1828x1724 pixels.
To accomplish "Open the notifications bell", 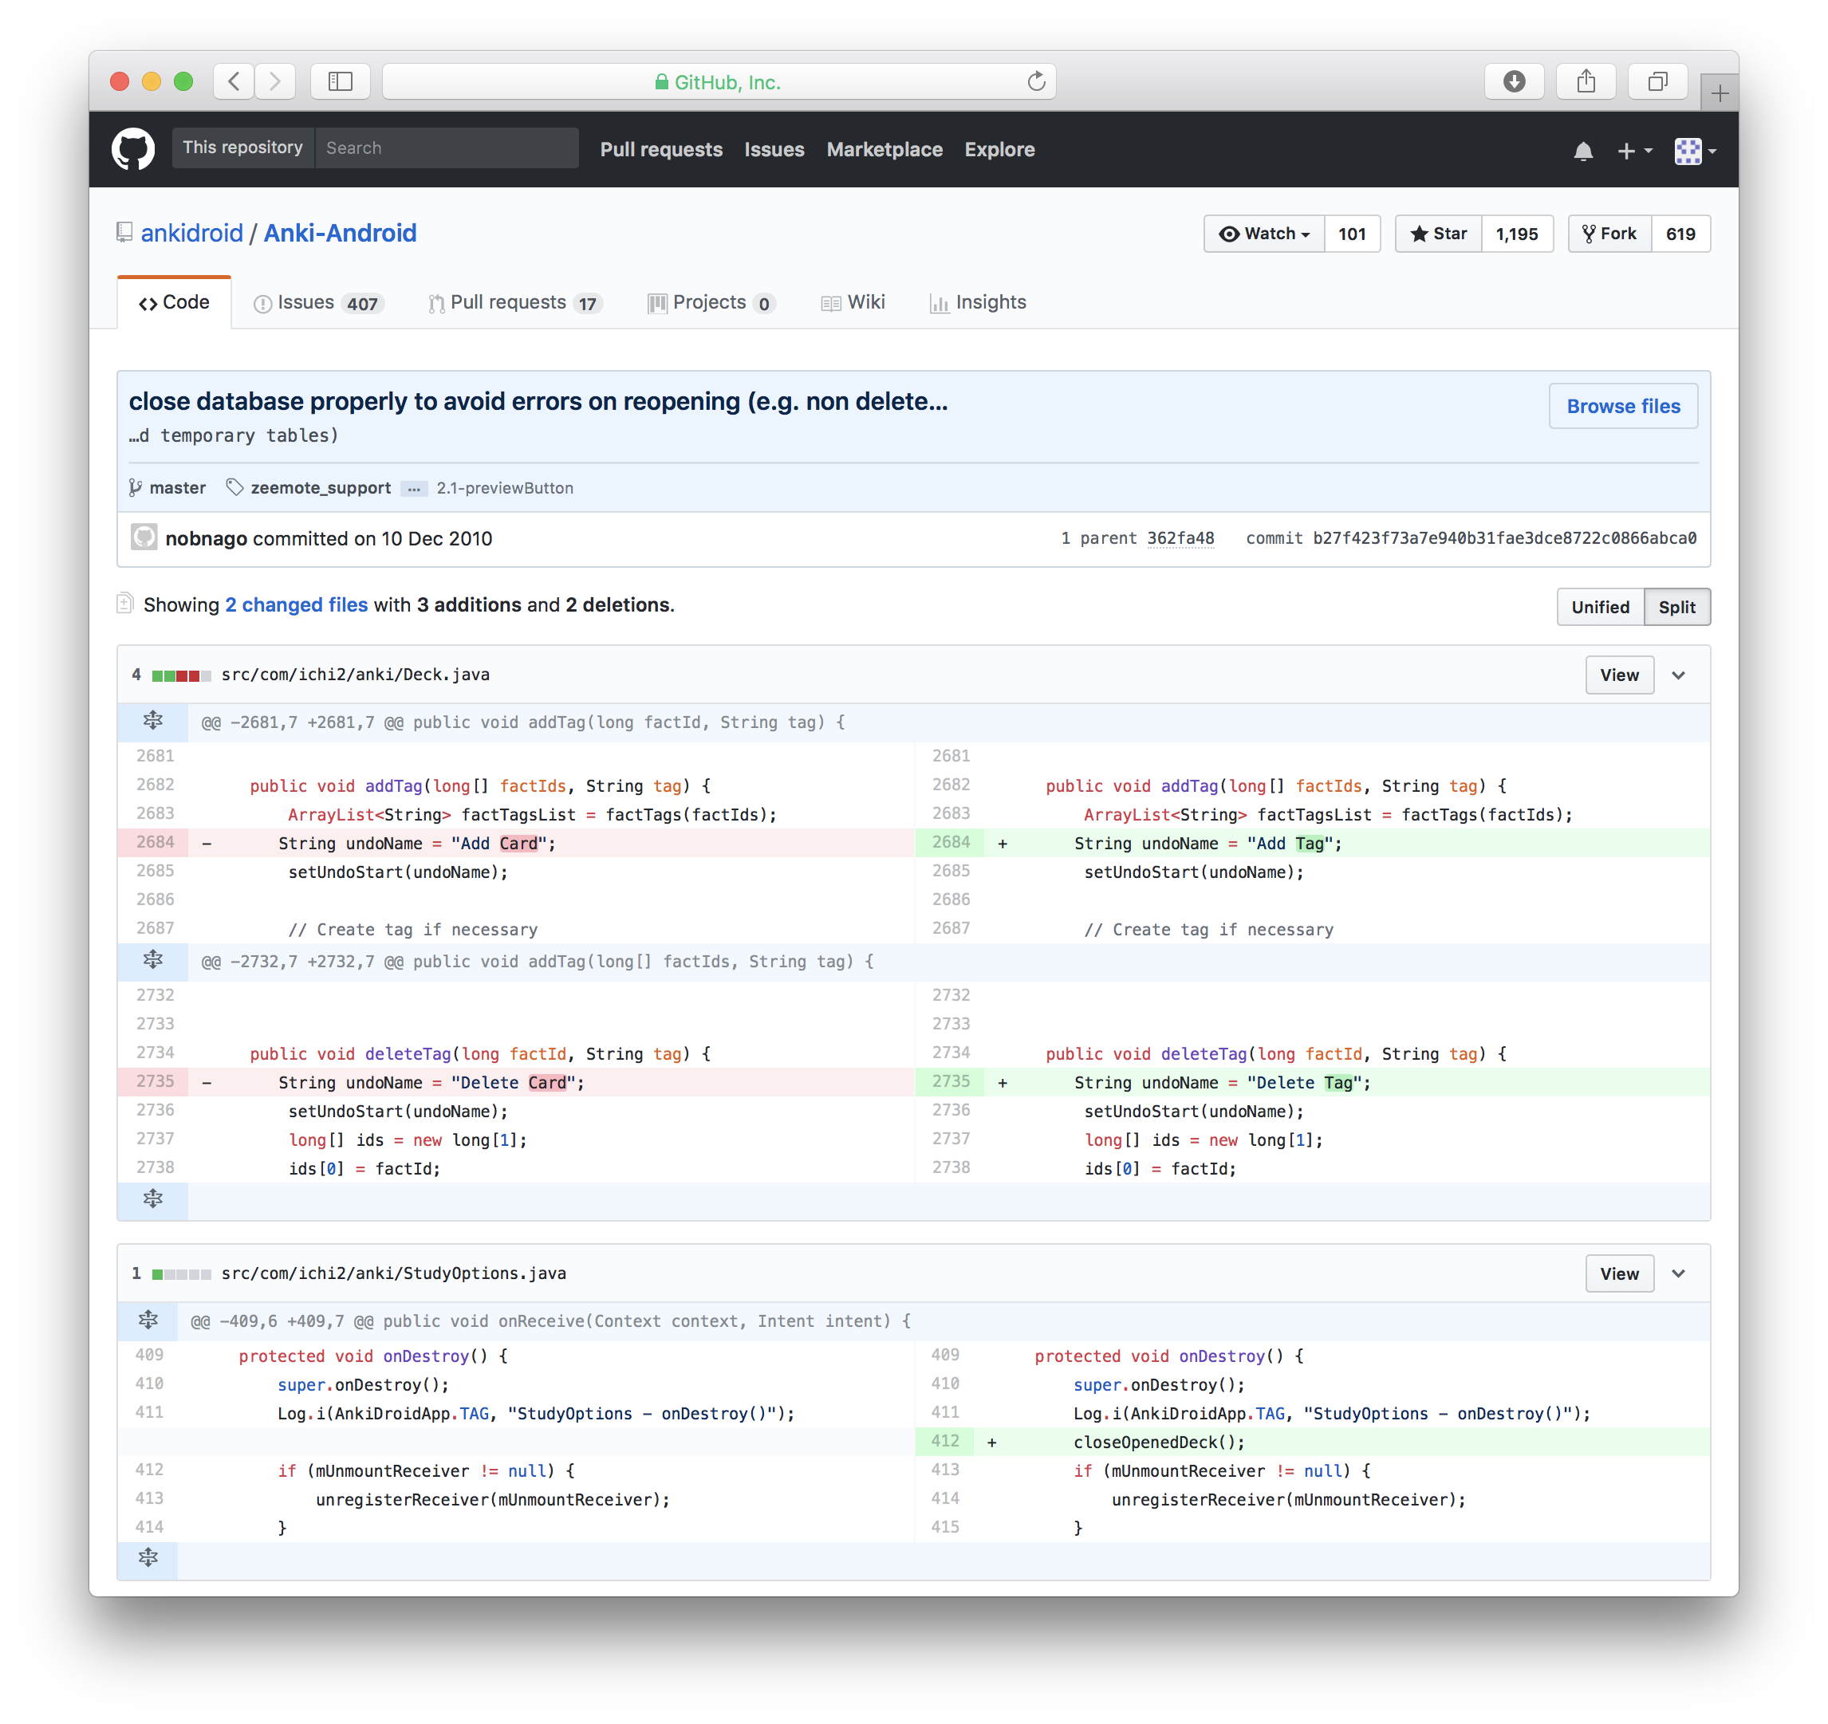I will pyautogui.click(x=1582, y=151).
